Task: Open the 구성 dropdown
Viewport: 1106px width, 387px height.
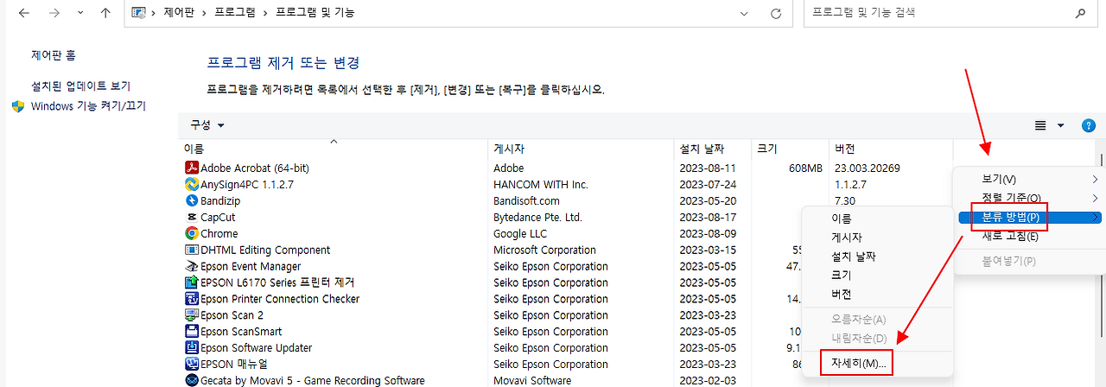Action: click(207, 125)
